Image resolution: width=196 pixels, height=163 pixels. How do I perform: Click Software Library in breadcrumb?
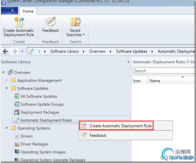65,51
